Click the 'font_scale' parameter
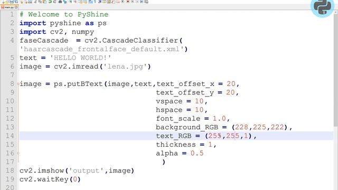338x190 pixels. click(179, 118)
